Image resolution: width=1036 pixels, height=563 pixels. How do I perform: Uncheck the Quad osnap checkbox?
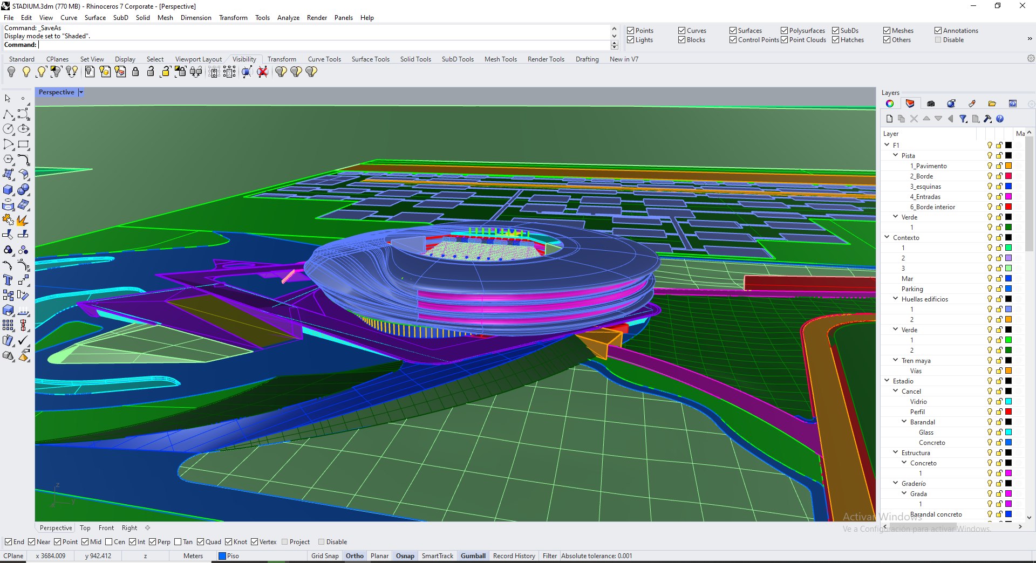point(201,542)
